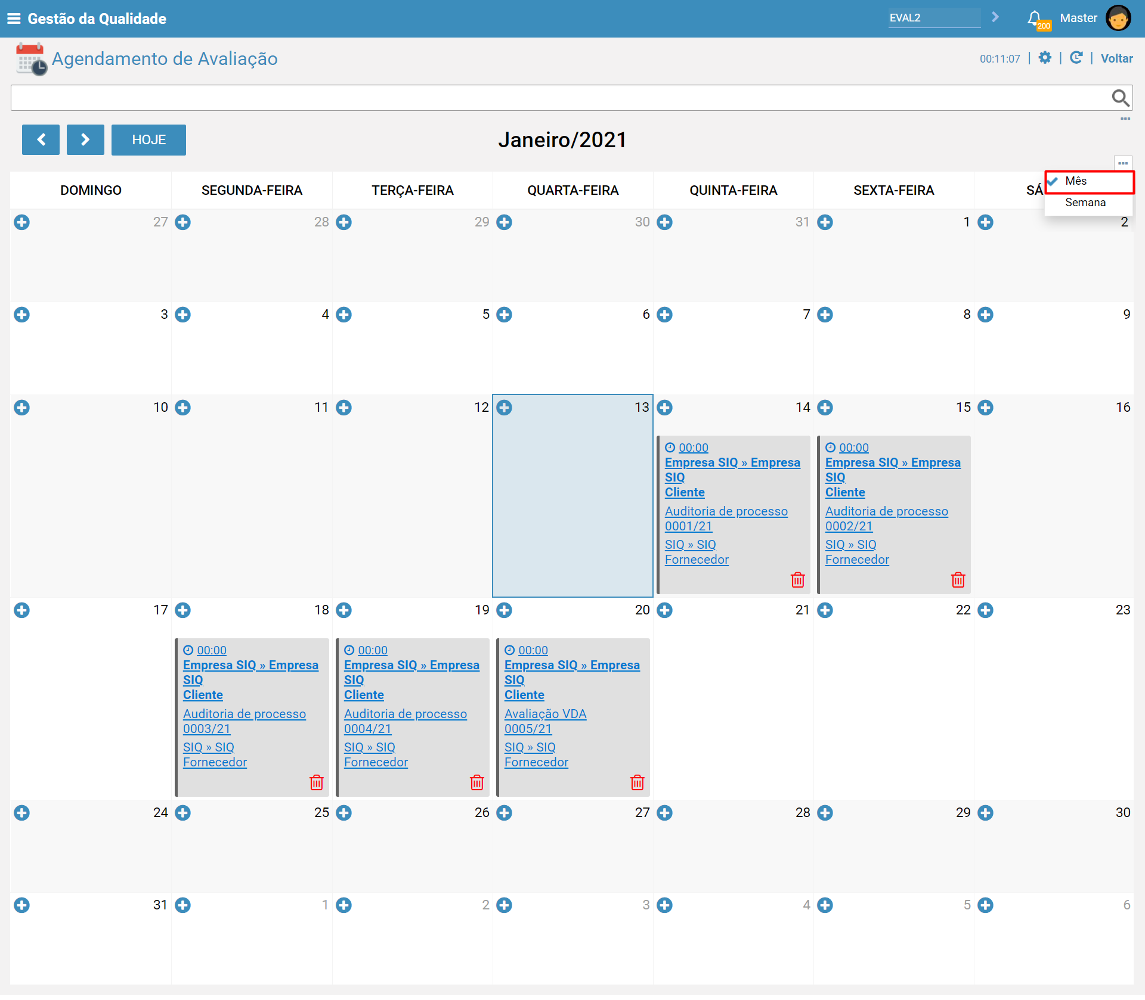Open Auditoria de processo 0003/21 link

[x=244, y=721]
